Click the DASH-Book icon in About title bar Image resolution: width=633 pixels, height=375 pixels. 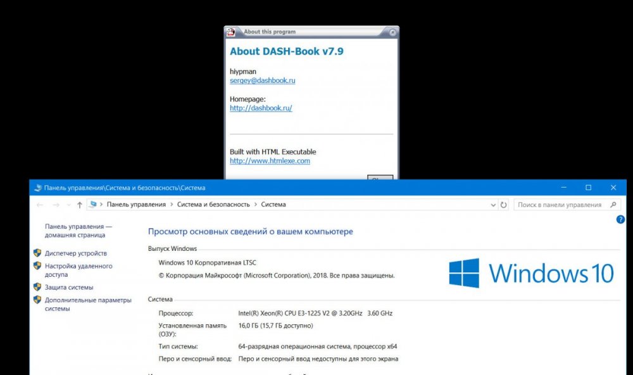pyautogui.click(x=230, y=32)
